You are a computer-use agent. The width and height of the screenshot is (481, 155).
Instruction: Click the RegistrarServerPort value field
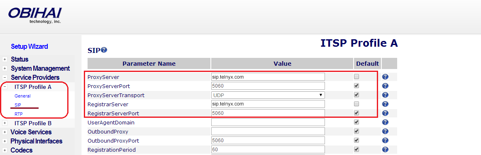click(x=268, y=113)
